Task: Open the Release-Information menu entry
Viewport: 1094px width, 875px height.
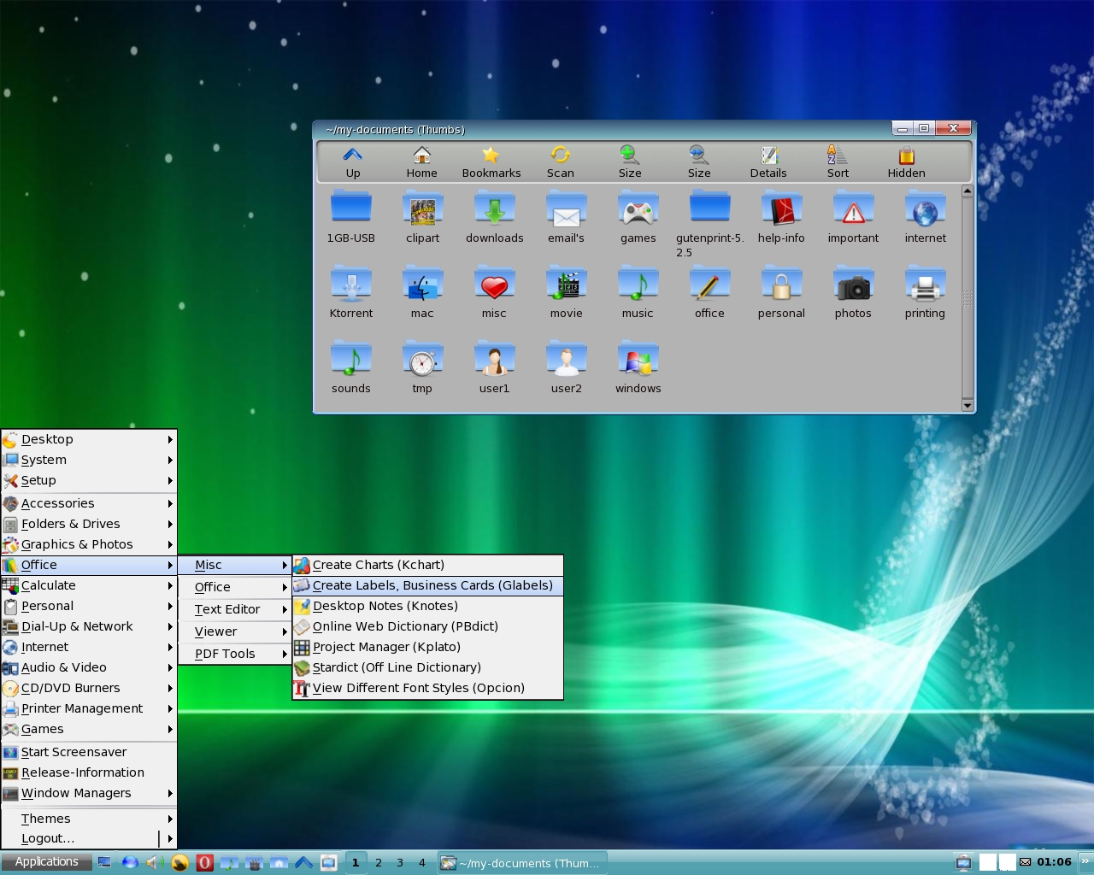Action: 89,772
